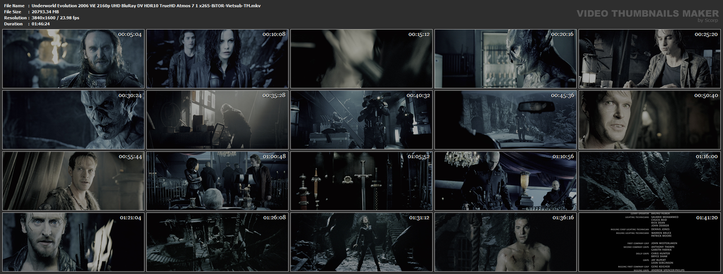Open the thumbnail timestamped 00:15:12
This screenshot has width=723, height=274.
click(361, 59)
